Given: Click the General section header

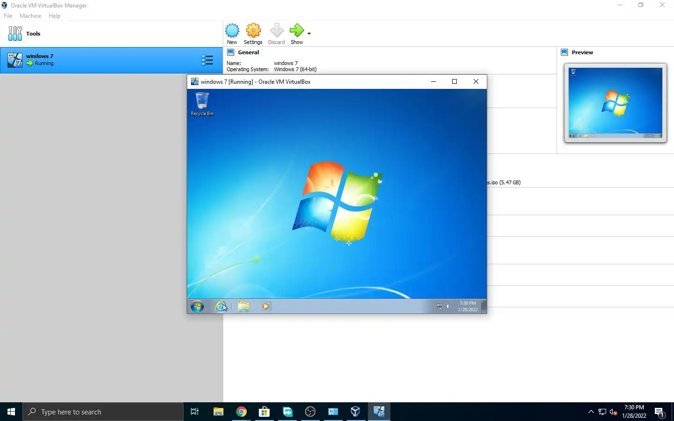Looking at the screenshot, I should coord(249,52).
